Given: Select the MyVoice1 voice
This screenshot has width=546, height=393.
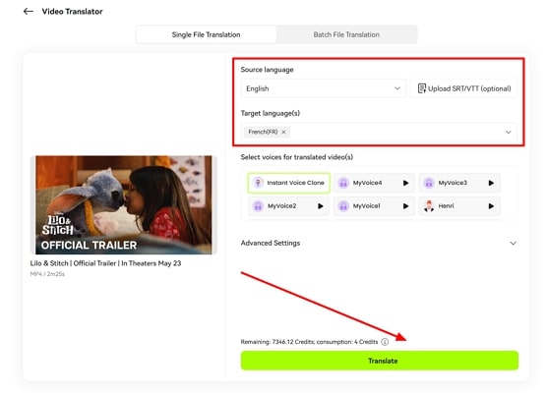Looking at the screenshot, I should click(x=374, y=206).
